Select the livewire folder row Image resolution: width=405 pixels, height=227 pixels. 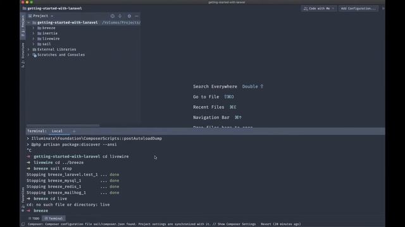click(x=83, y=38)
